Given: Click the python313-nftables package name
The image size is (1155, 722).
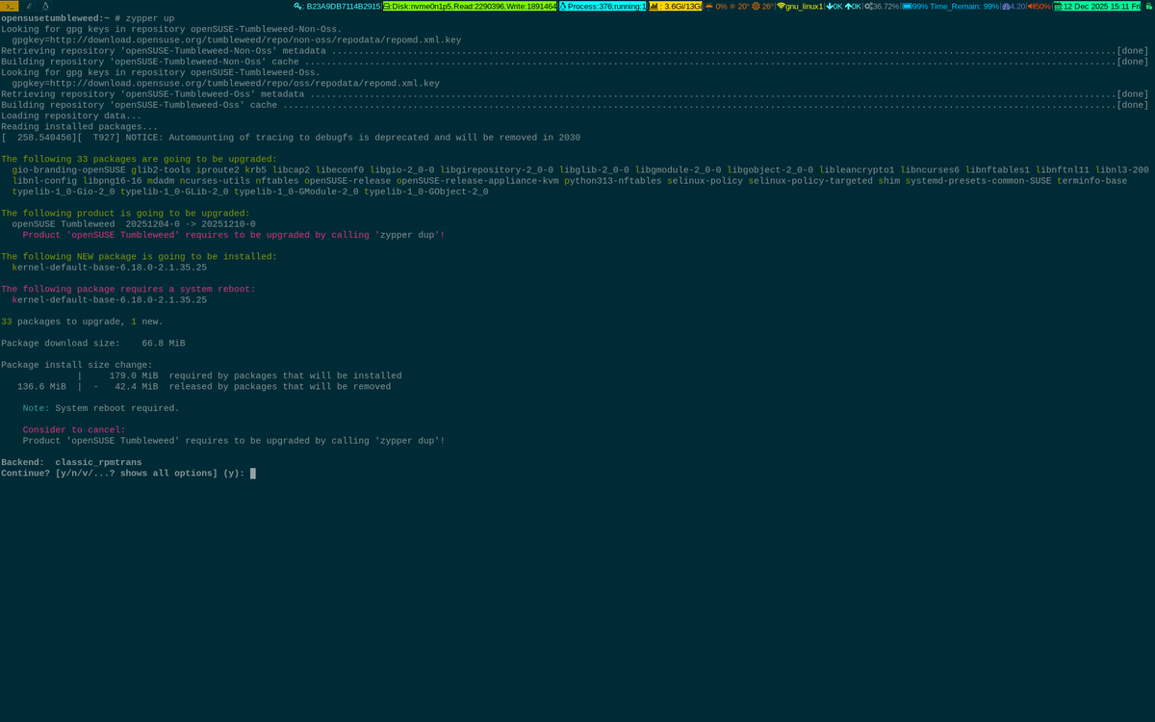Looking at the screenshot, I should [x=612, y=181].
